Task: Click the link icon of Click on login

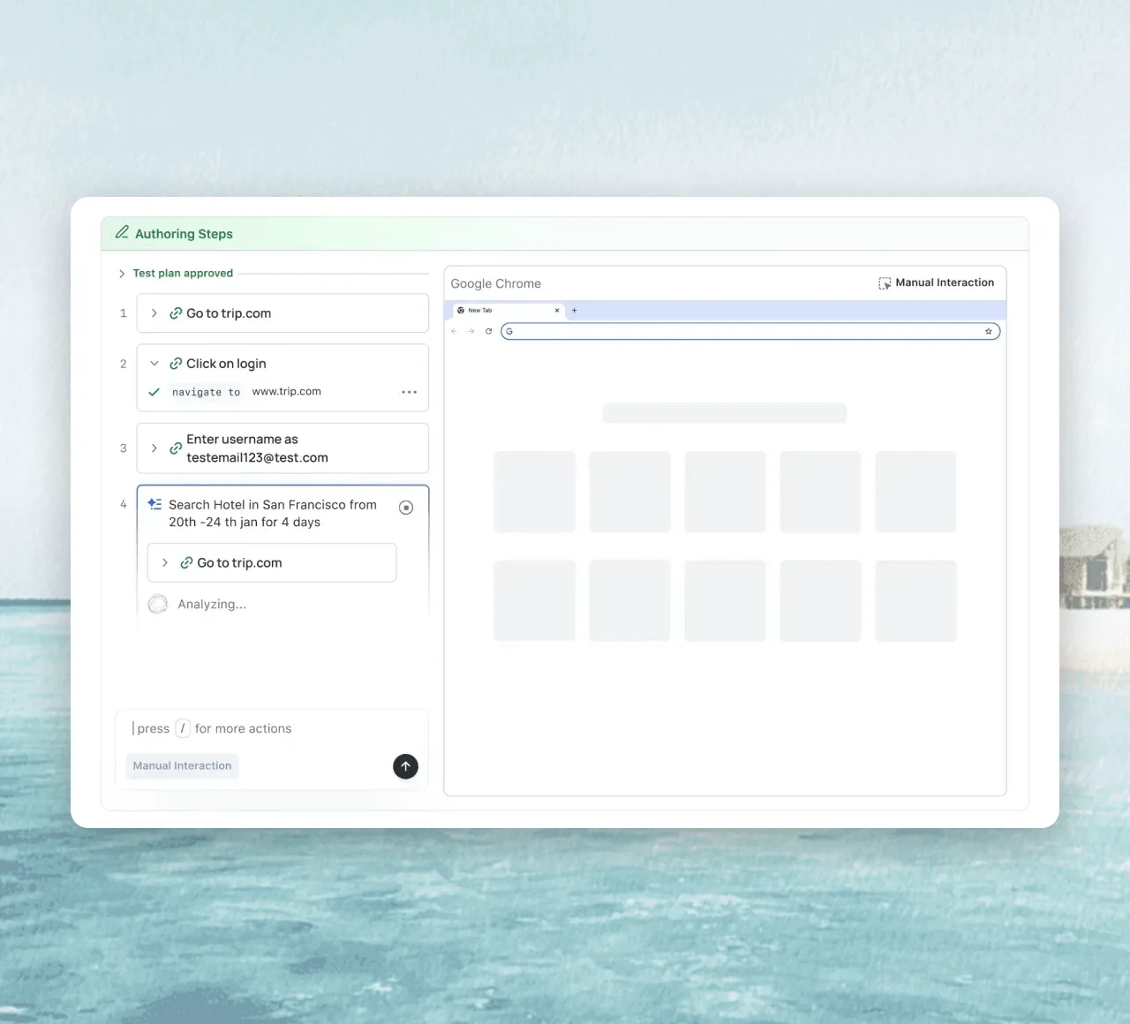Action: (176, 364)
